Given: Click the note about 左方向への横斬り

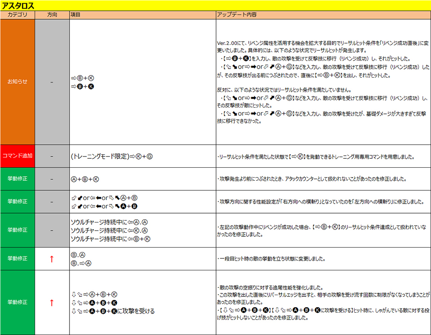Looking at the screenshot, I should (x=321, y=202).
